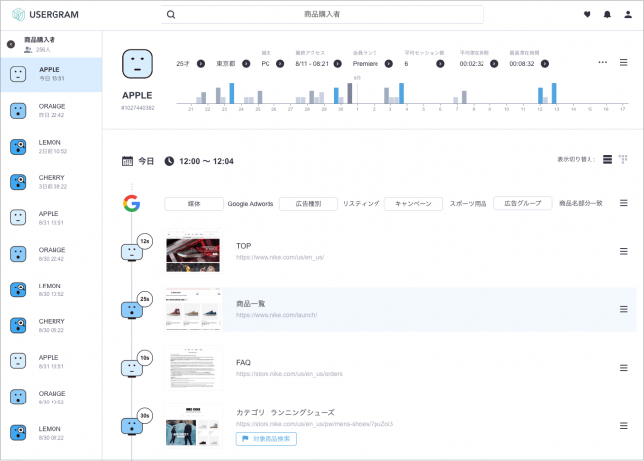This screenshot has width=644, height=461.
Task: Expand the Premiere member rank arrow
Action: [x=388, y=63]
